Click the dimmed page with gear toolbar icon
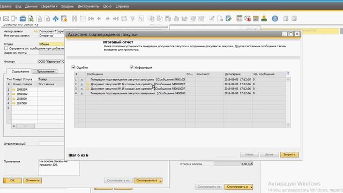343x193 pixels. (x=220, y=19)
